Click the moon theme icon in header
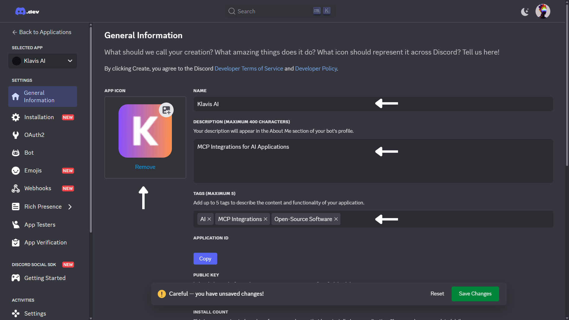Image resolution: width=569 pixels, height=320 pixels. (525, 12)
